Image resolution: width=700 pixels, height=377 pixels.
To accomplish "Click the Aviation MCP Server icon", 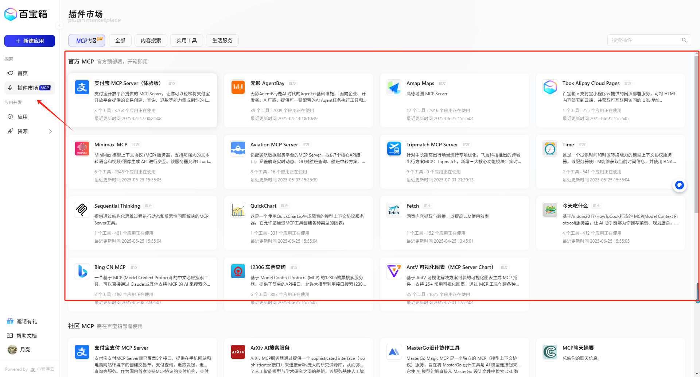I will pos(238,149).
